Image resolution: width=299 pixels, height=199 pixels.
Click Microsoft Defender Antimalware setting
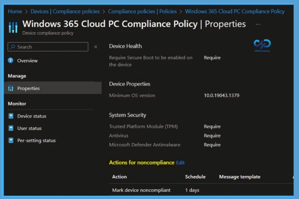(145, 145)
